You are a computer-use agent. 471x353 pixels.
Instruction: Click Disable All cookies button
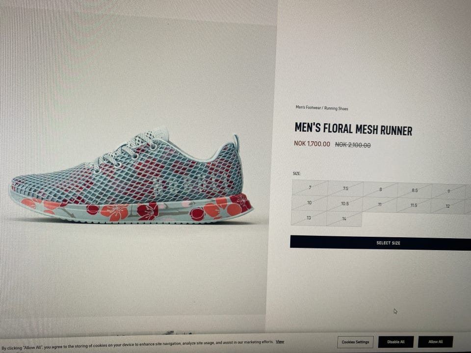[396, 342]
